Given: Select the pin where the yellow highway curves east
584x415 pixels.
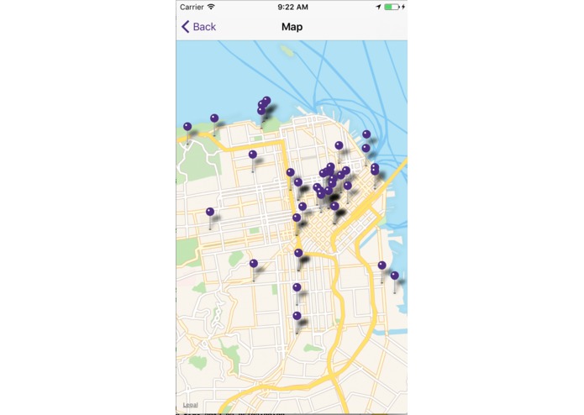Looking at the screenshot, I should point(298,253).
